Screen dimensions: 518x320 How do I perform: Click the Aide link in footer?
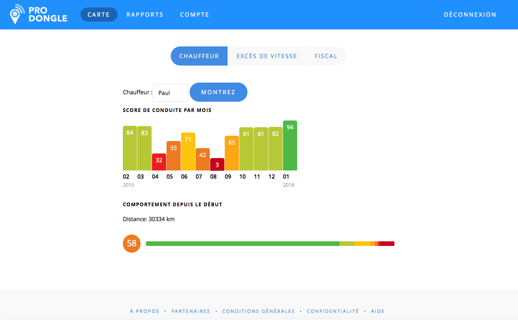[x=377, y=311]
